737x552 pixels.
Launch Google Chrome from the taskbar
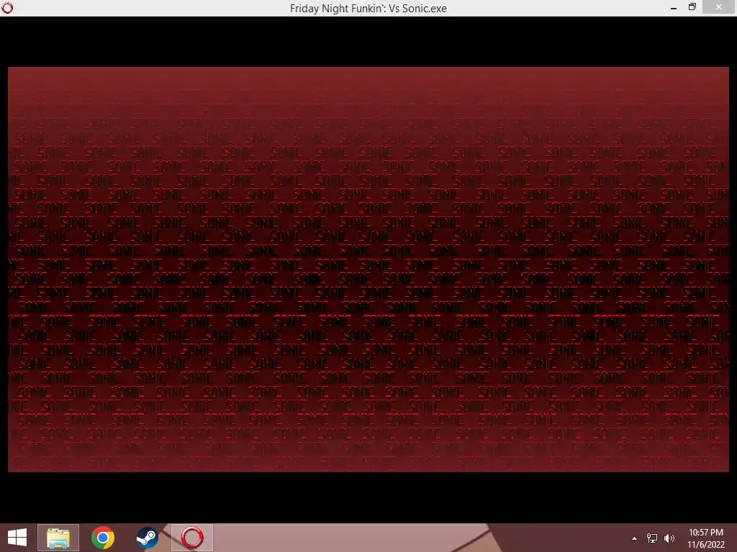coord(102,538)
